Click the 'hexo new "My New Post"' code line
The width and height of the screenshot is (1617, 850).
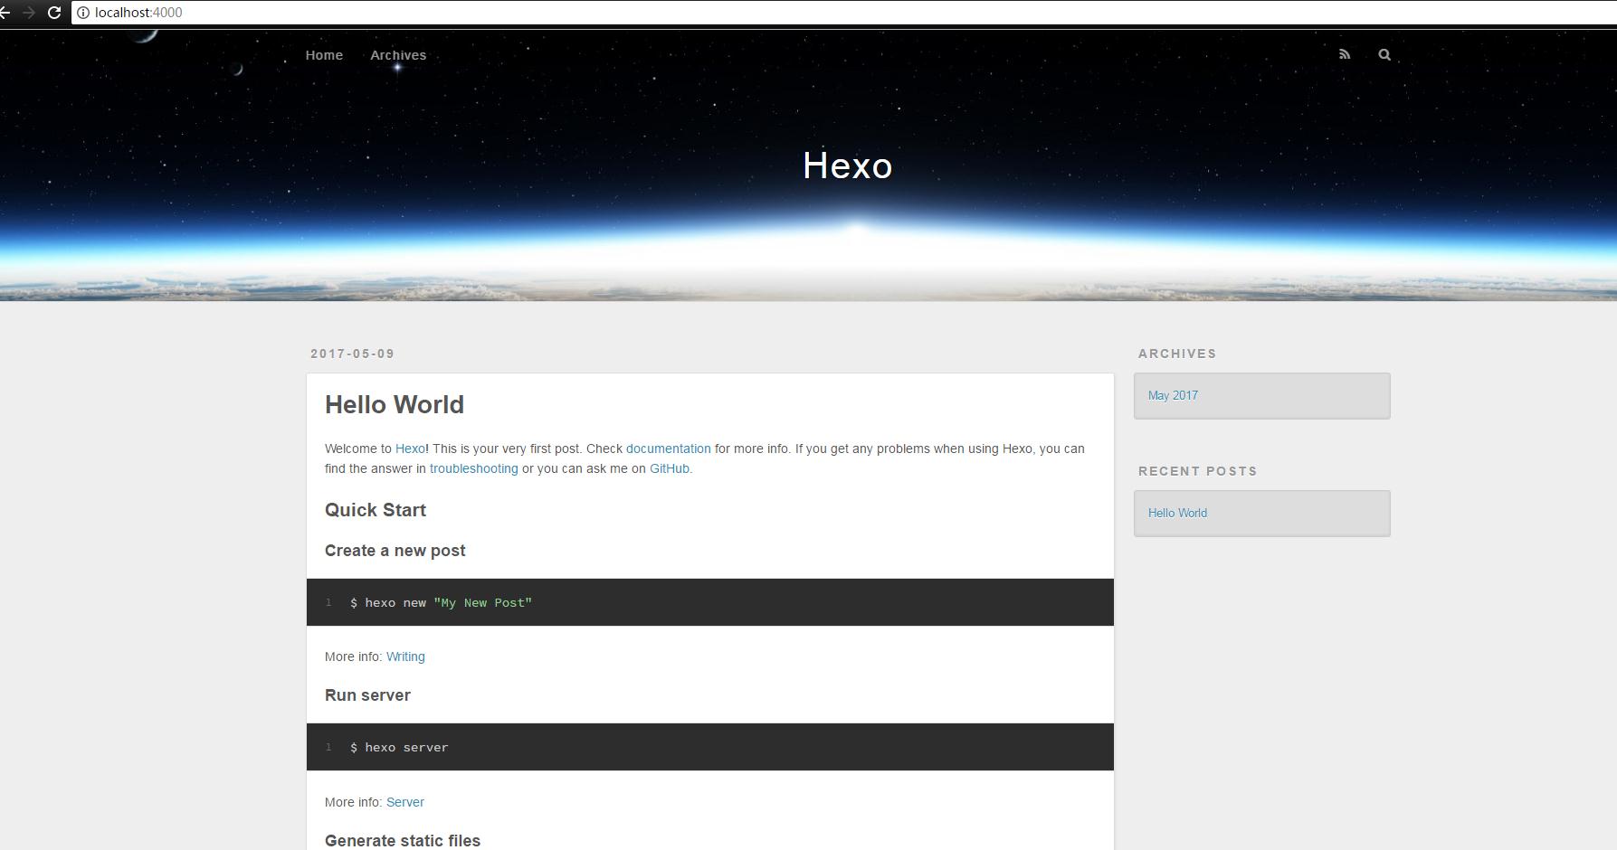(x=441, y=602)
